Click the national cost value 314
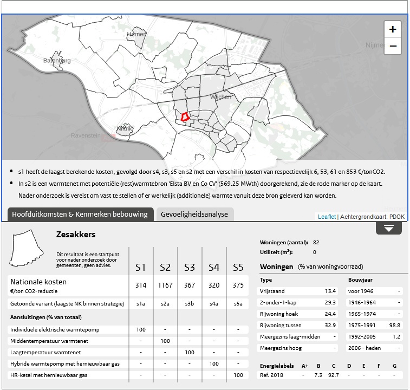Screen dimensions: 410x390 click(x=141, y=285)
